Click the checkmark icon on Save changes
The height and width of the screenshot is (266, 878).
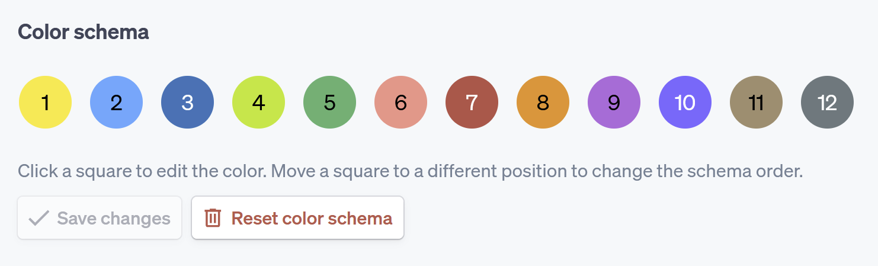coord(39,218)
